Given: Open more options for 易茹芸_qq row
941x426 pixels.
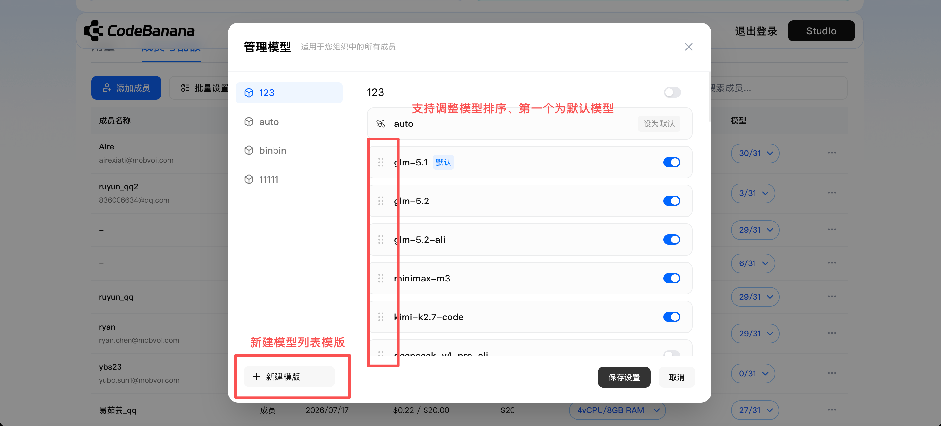Looking at the screenshot, I should 832,410.
